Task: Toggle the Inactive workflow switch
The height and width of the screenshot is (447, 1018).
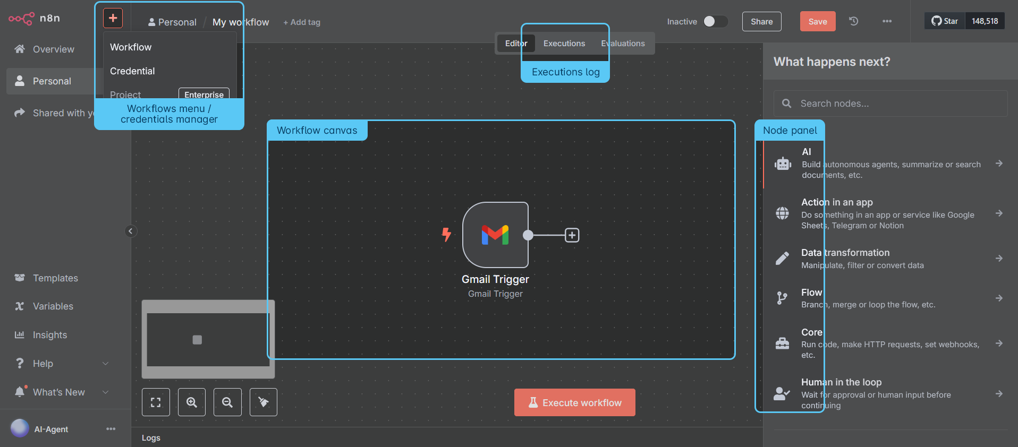Action: click(715, 21)
